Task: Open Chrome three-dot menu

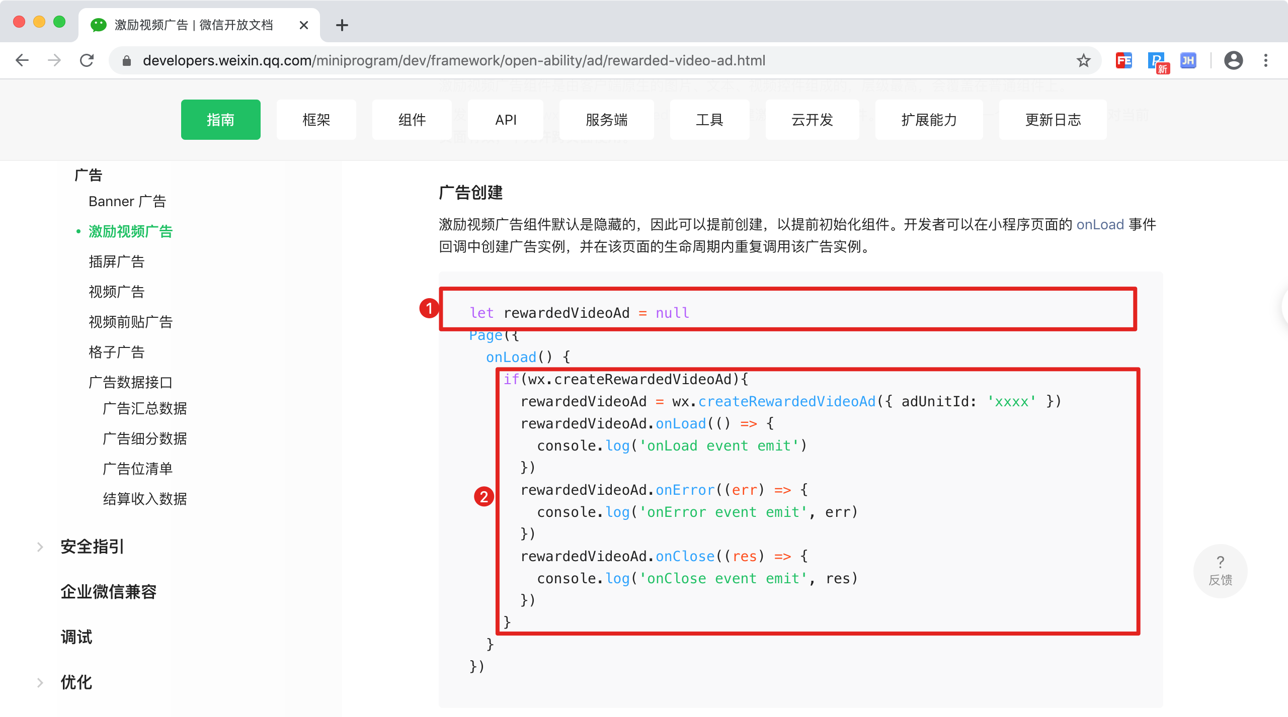Action: [1266, 60]
